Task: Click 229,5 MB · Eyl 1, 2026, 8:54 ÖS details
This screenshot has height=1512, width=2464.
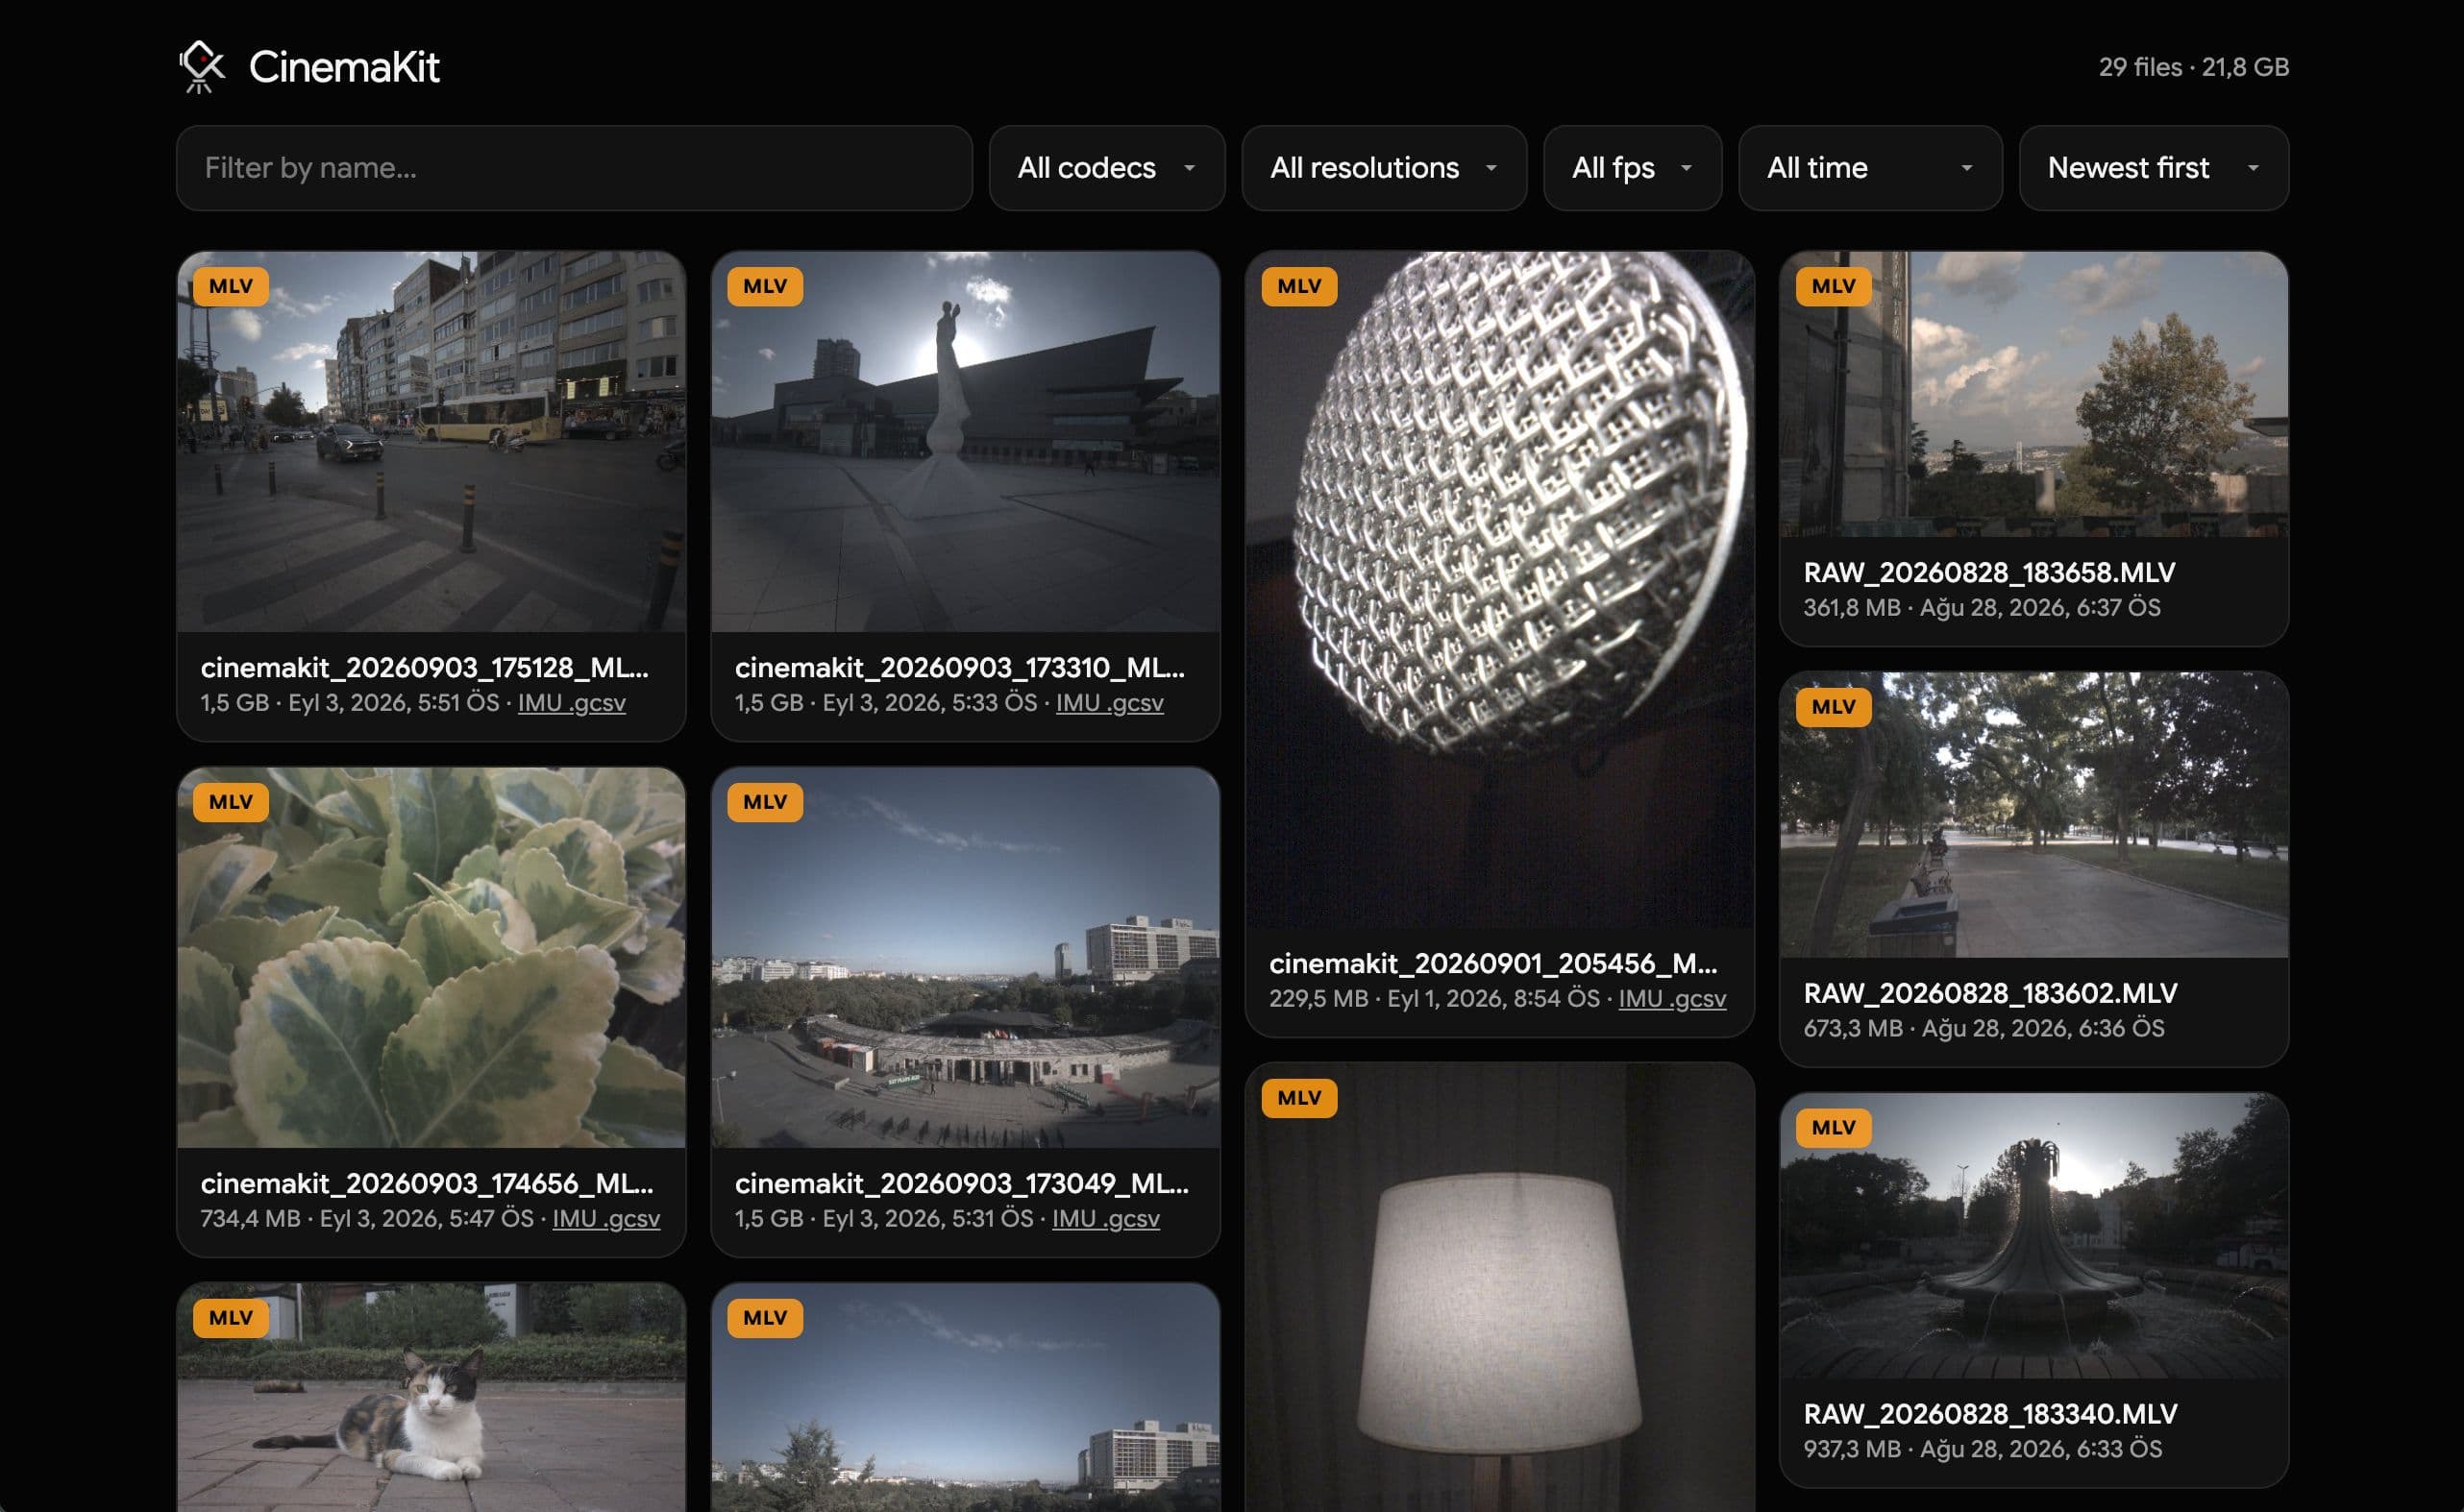Action: click(1434, 999)
